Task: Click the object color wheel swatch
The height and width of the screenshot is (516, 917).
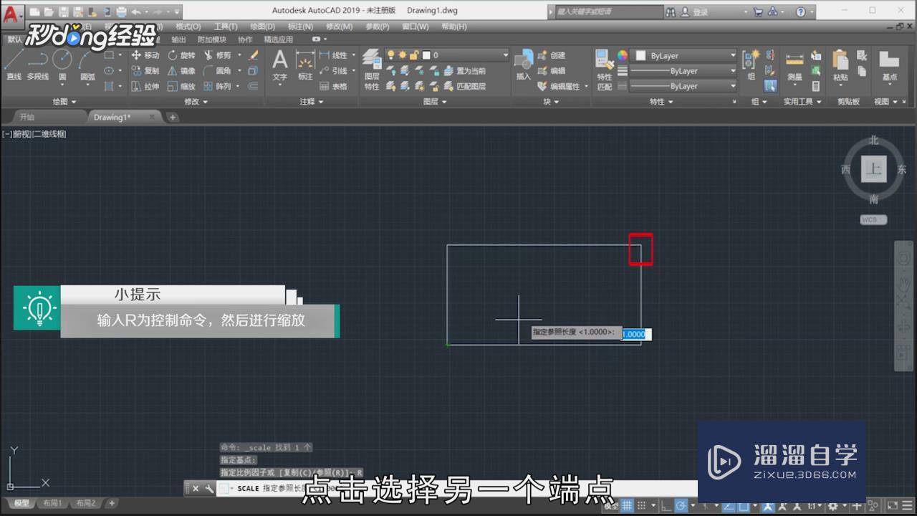Action: tap(623, 55)
